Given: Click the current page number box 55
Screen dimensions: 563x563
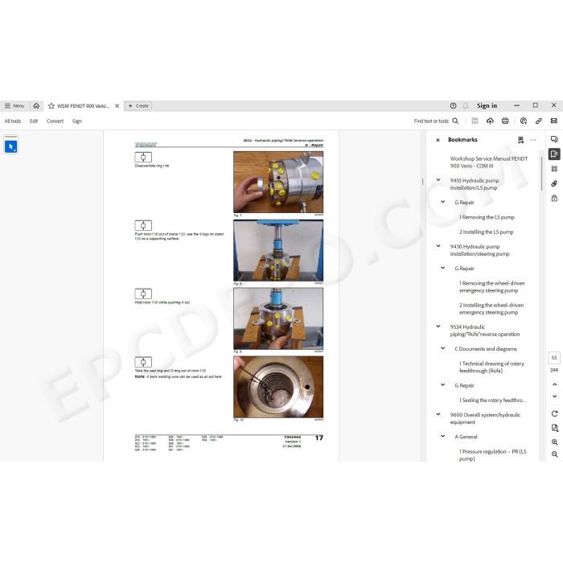Looking at the screenshot, I should tap(554, 358).
